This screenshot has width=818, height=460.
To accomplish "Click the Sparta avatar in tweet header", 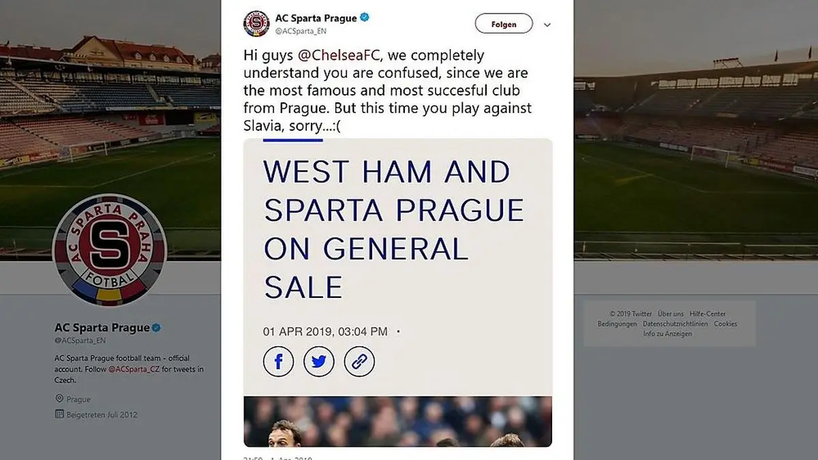I will [256, 24].
